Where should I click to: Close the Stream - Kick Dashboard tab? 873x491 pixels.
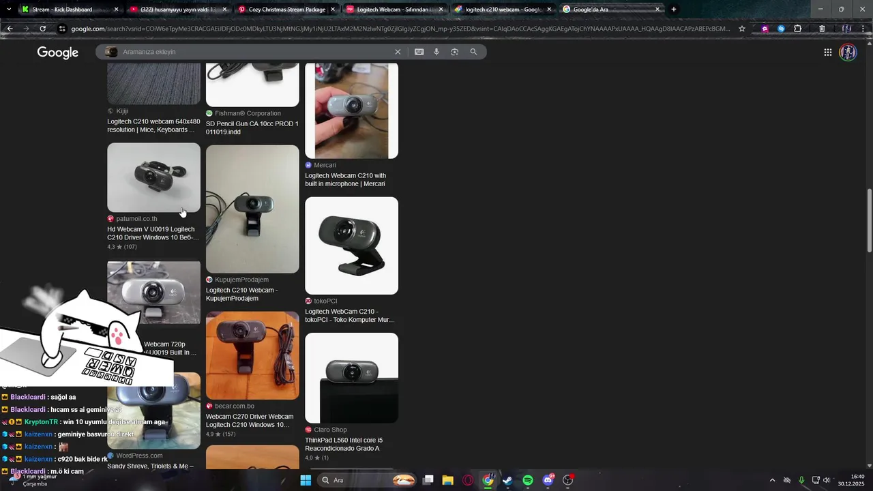116,10
